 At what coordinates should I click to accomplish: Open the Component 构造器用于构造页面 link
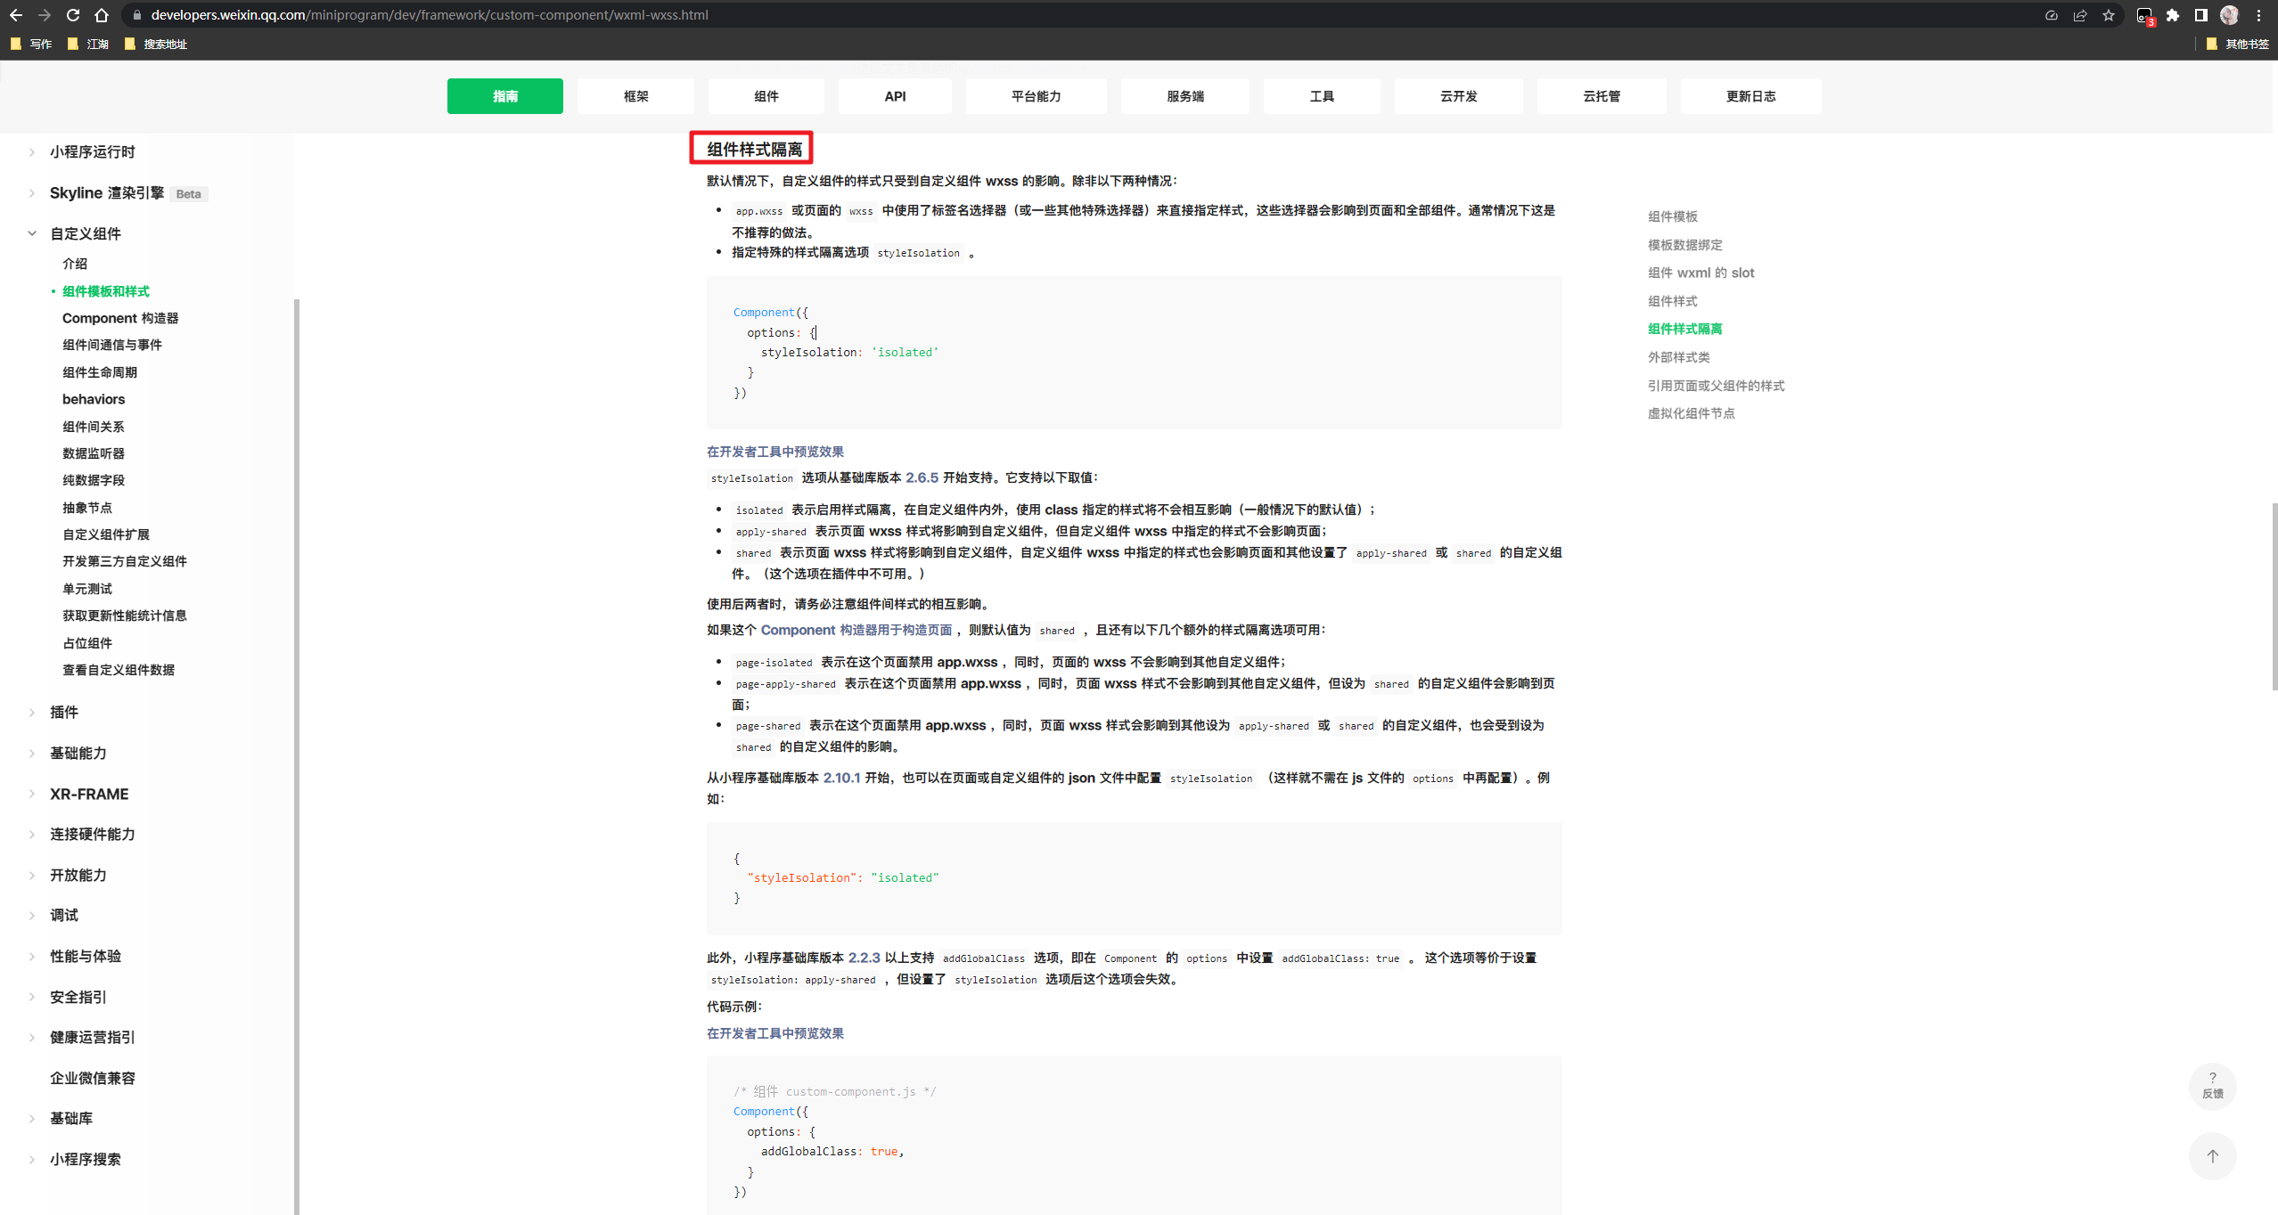[856, 630]
